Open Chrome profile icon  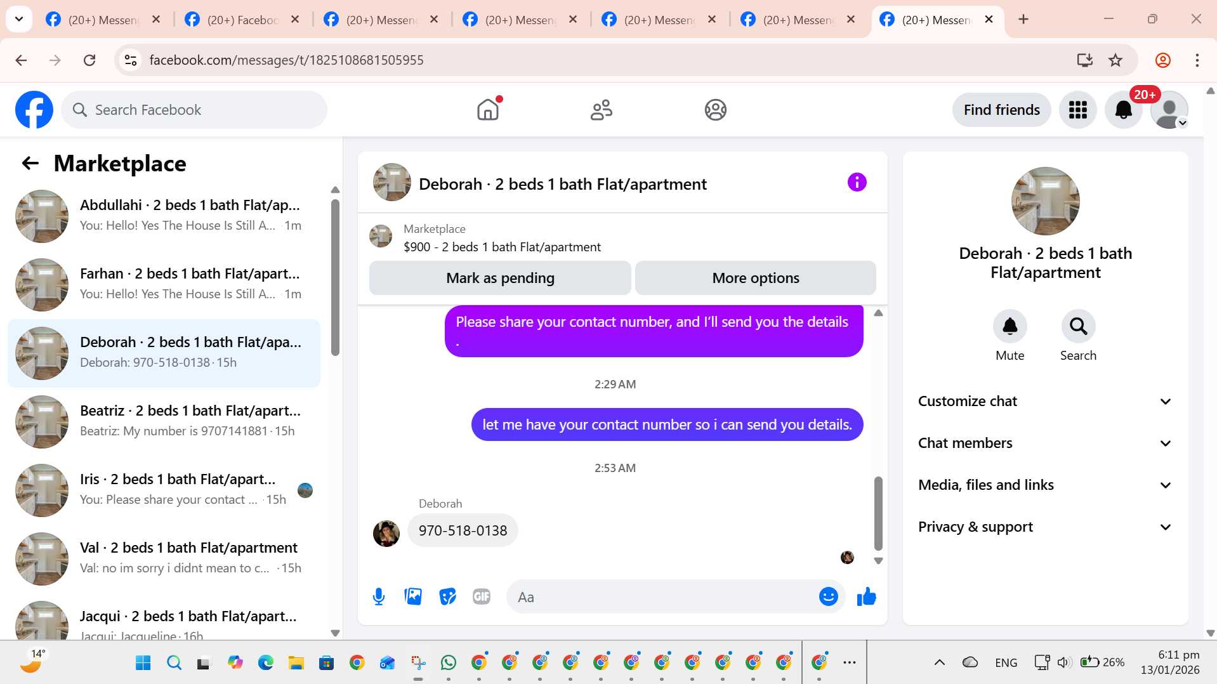coord(1162,60)
